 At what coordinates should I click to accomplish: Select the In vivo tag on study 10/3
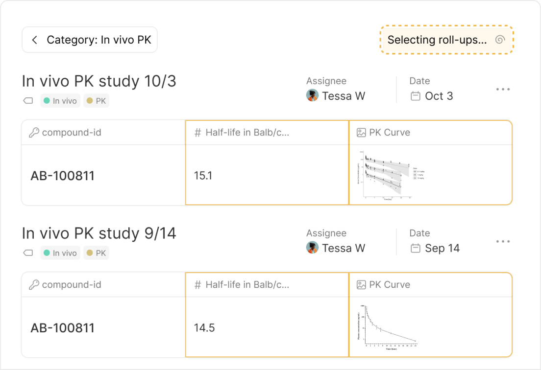click(60, 101)
